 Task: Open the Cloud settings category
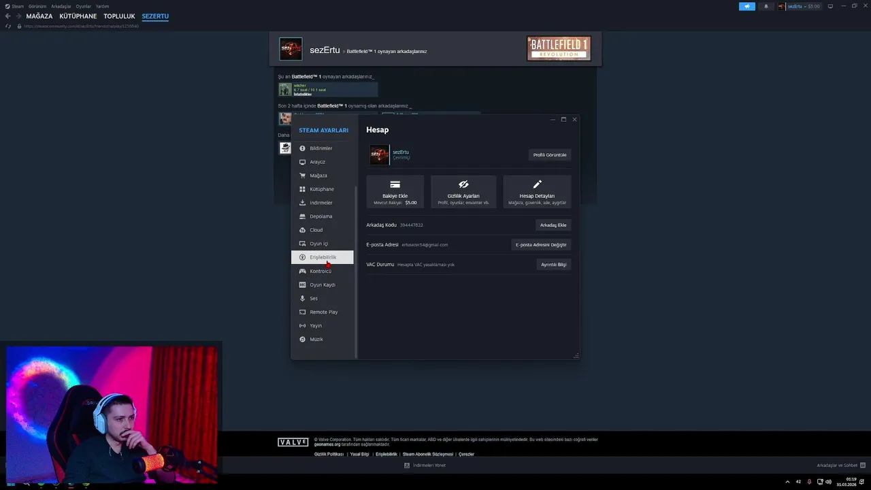click(x=322, y=230)
